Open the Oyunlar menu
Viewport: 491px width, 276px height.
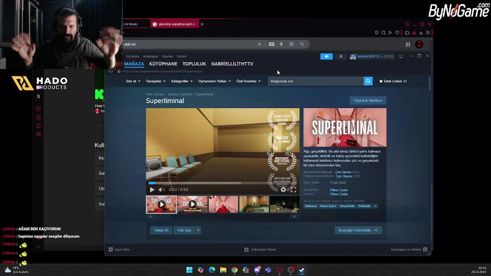tap(167, 56)
